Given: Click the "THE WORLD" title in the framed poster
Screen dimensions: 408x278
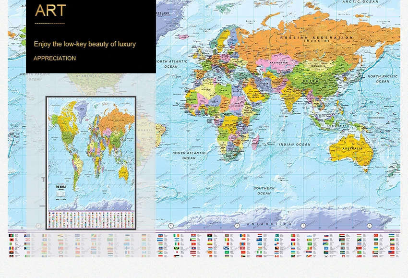Looking at the screenshot, I should point(60,187).
